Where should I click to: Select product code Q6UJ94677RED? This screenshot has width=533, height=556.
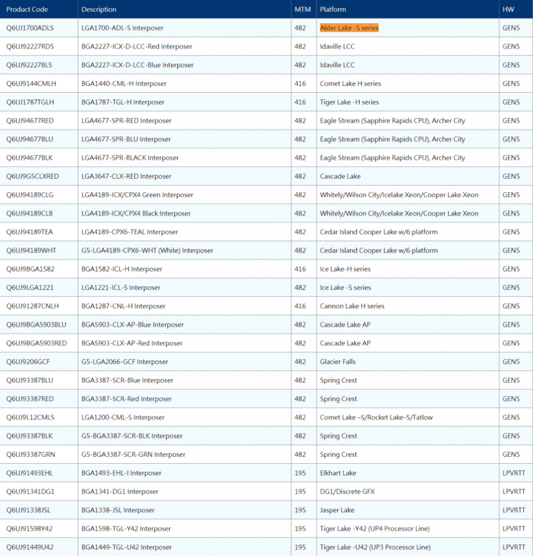30,121
